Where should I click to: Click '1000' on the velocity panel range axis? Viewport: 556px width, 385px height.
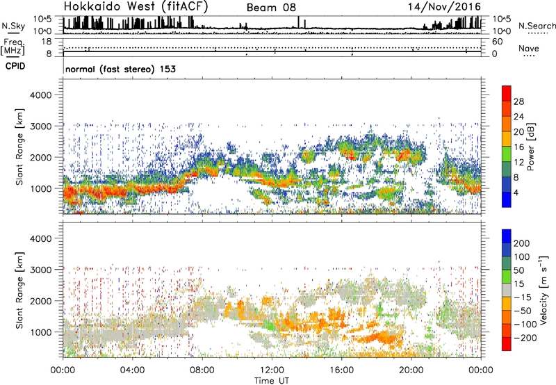click(x=41, y=332)
